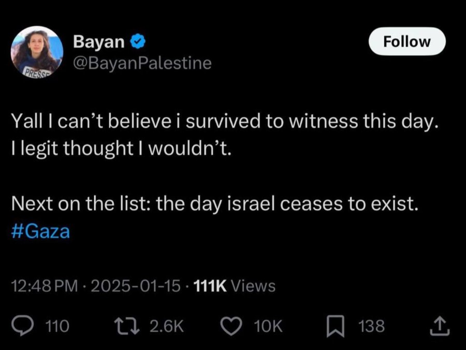466x350 pixels.
Task: Click the 138 bookmarks count
Action: 371,326
